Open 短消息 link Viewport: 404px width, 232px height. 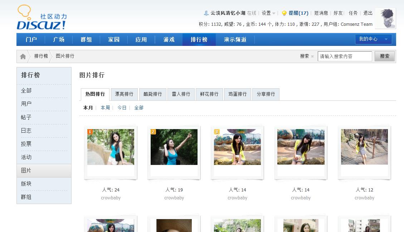pos(321,13)
